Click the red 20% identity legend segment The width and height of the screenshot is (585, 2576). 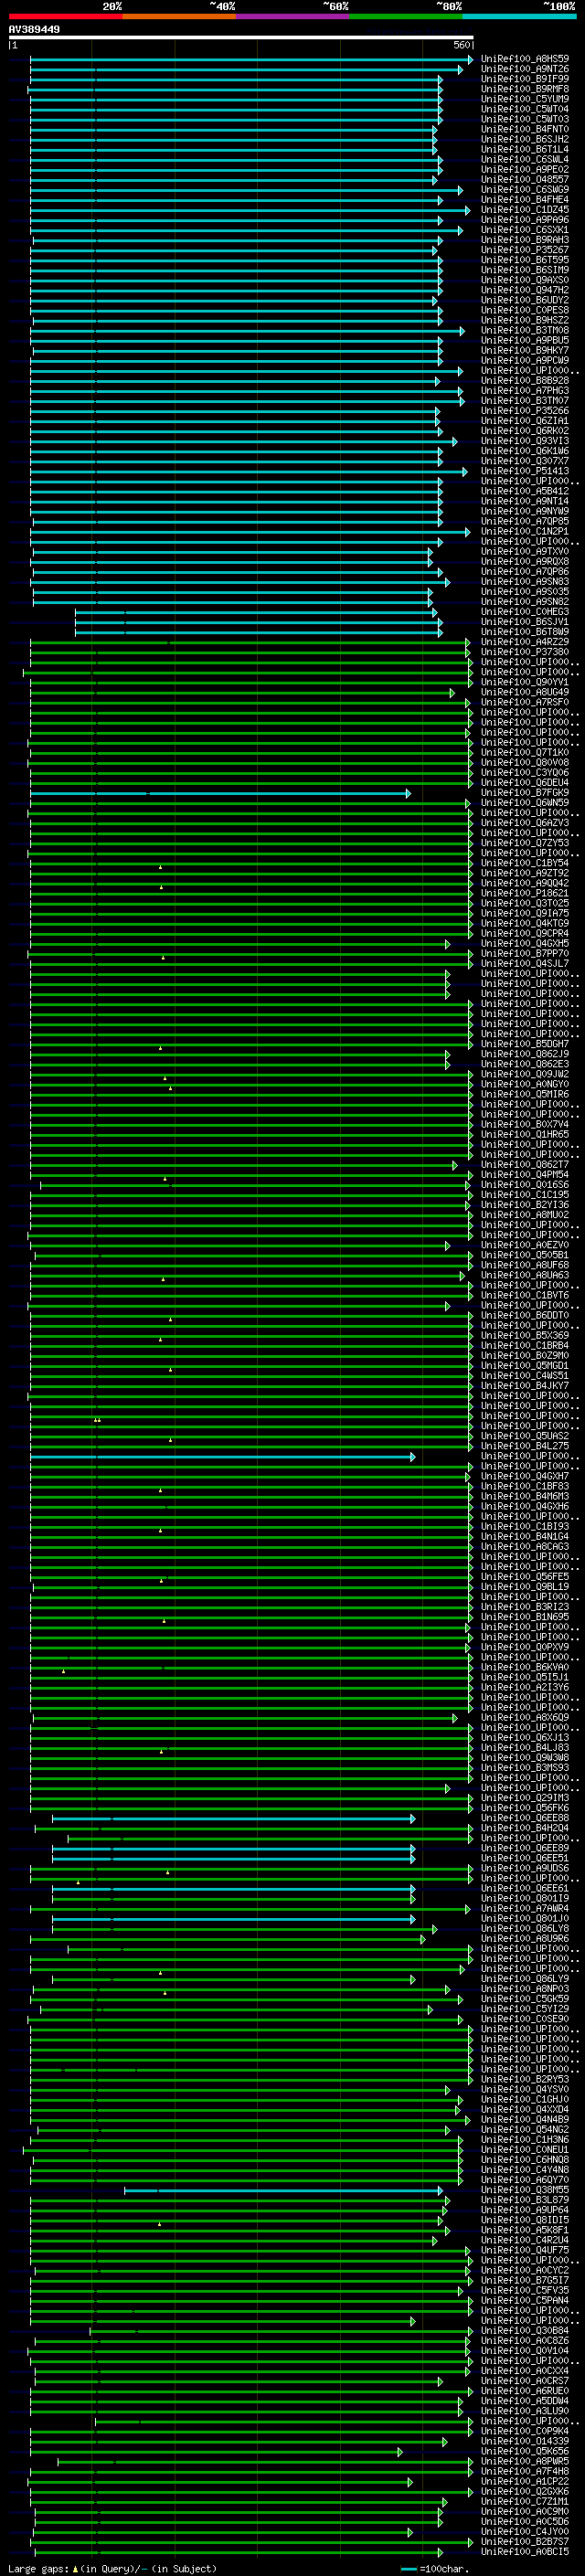65,16
